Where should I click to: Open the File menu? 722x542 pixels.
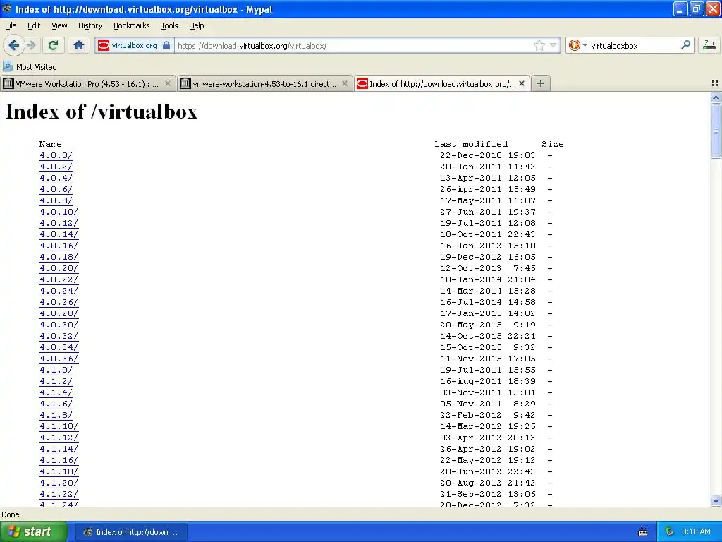[11, 25]
